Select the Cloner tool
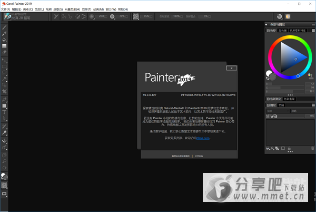 4,127
